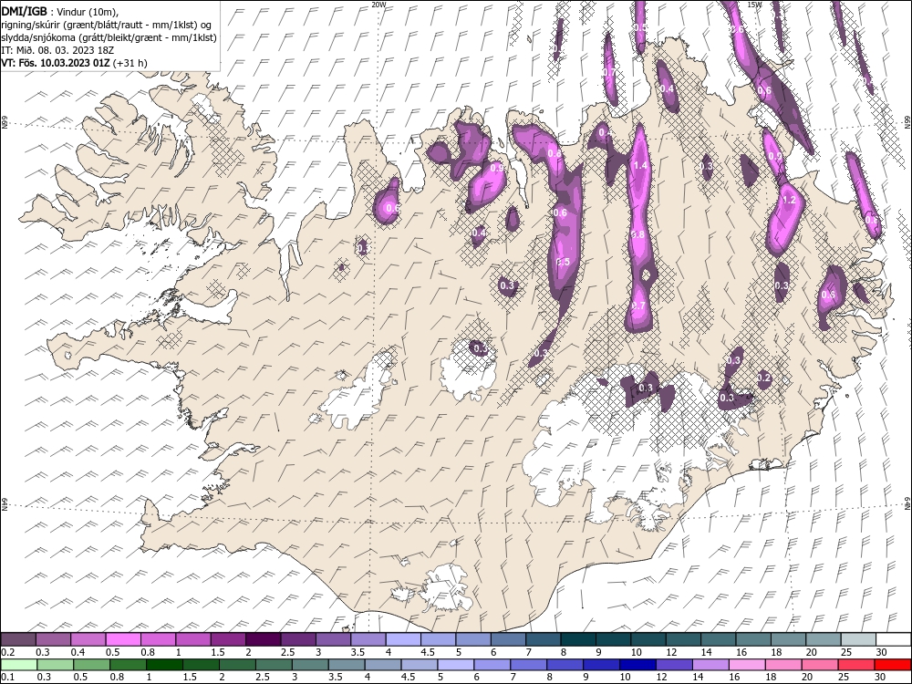Click the valid time 'VT: Fös. 10.03.2023 01Z'
The image size is (912, 684).
[57, 63]
